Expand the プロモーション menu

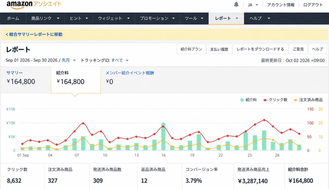(157, 18)
